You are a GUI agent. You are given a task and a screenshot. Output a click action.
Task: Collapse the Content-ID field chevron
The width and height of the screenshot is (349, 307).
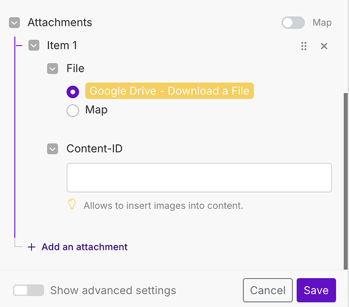tap(53, 149)
